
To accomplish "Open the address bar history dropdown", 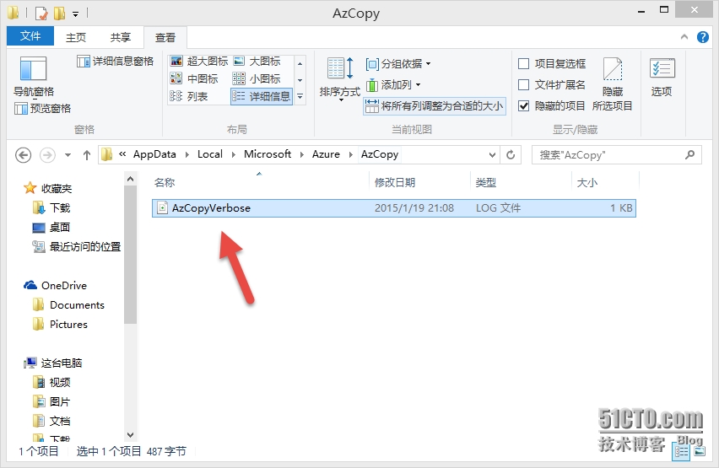I will (492, 155).
